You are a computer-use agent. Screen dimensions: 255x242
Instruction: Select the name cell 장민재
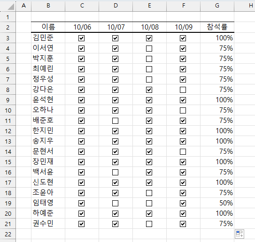tap(48, 162)
